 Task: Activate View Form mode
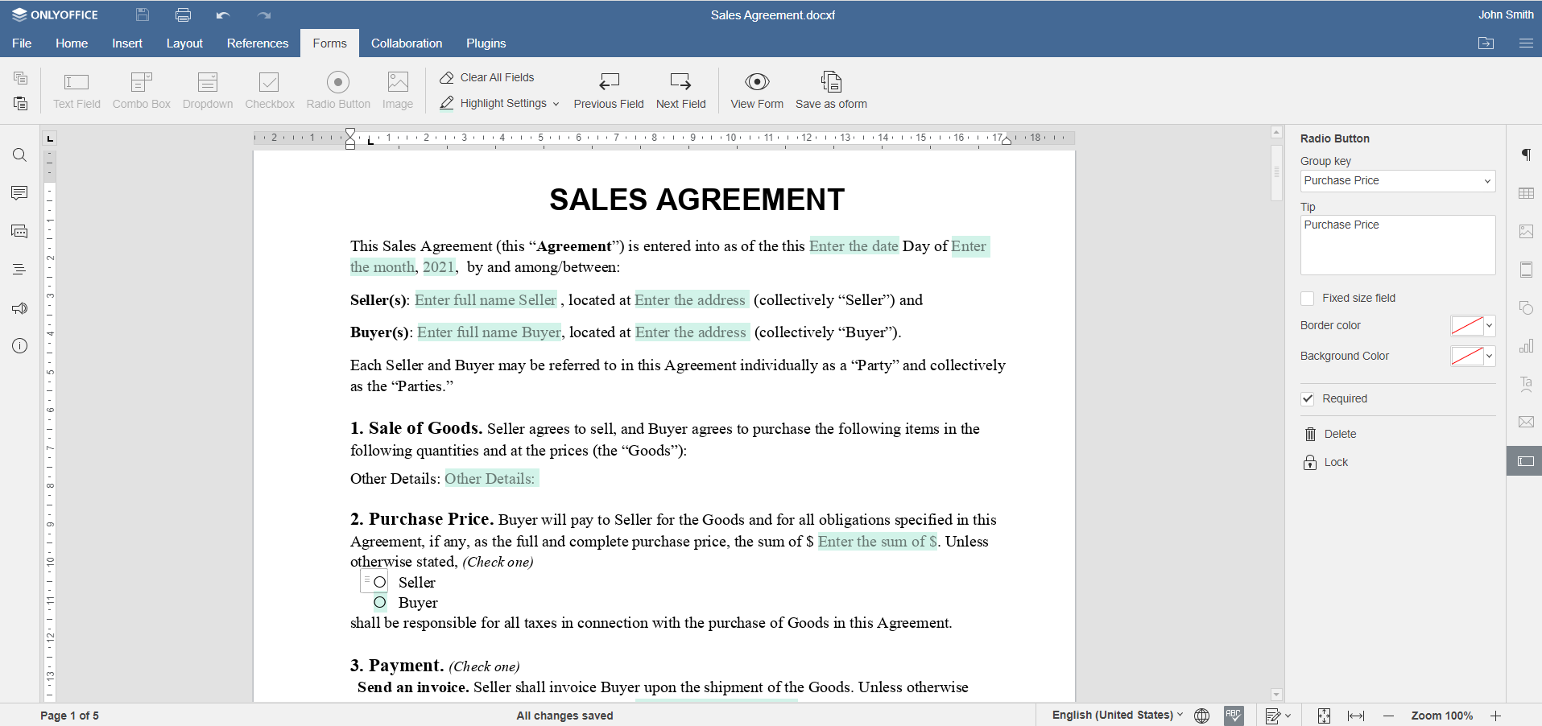756,90
